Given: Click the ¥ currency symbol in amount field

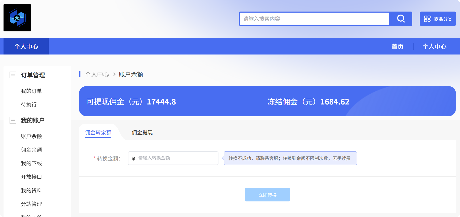Looking at the screenshot, I should click(x=133, y=158).
